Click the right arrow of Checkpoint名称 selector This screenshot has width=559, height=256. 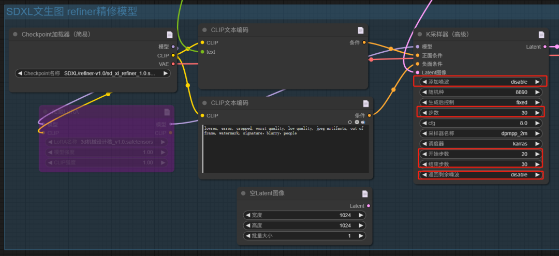166,73
